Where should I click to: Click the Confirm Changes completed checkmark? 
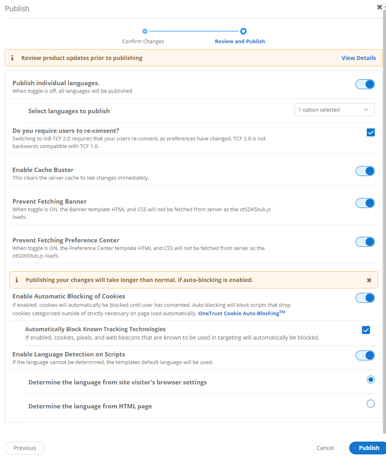coord(145,31)
